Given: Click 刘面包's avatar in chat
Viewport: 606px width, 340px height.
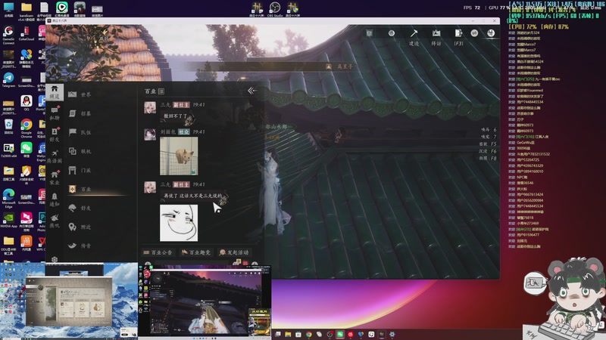Looking at the screenshot, I should click(x=150, y=134).
